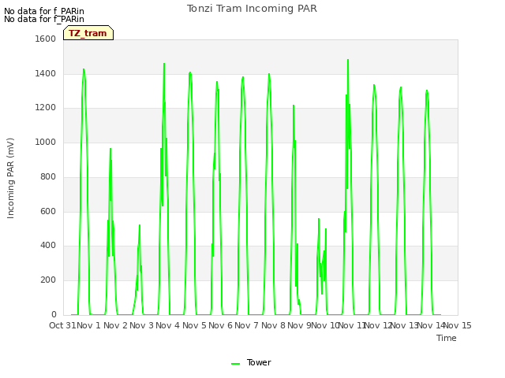Click the 800 y-axis tick label
Image resolution: width=505 pixels, height=378 pixels.
coord(48,176)
